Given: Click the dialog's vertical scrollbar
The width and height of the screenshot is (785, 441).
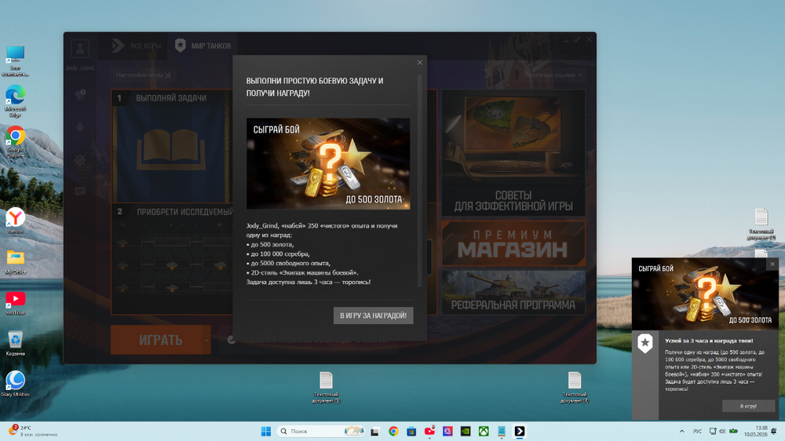Looking at the screenshot, I should pos(419,180).
